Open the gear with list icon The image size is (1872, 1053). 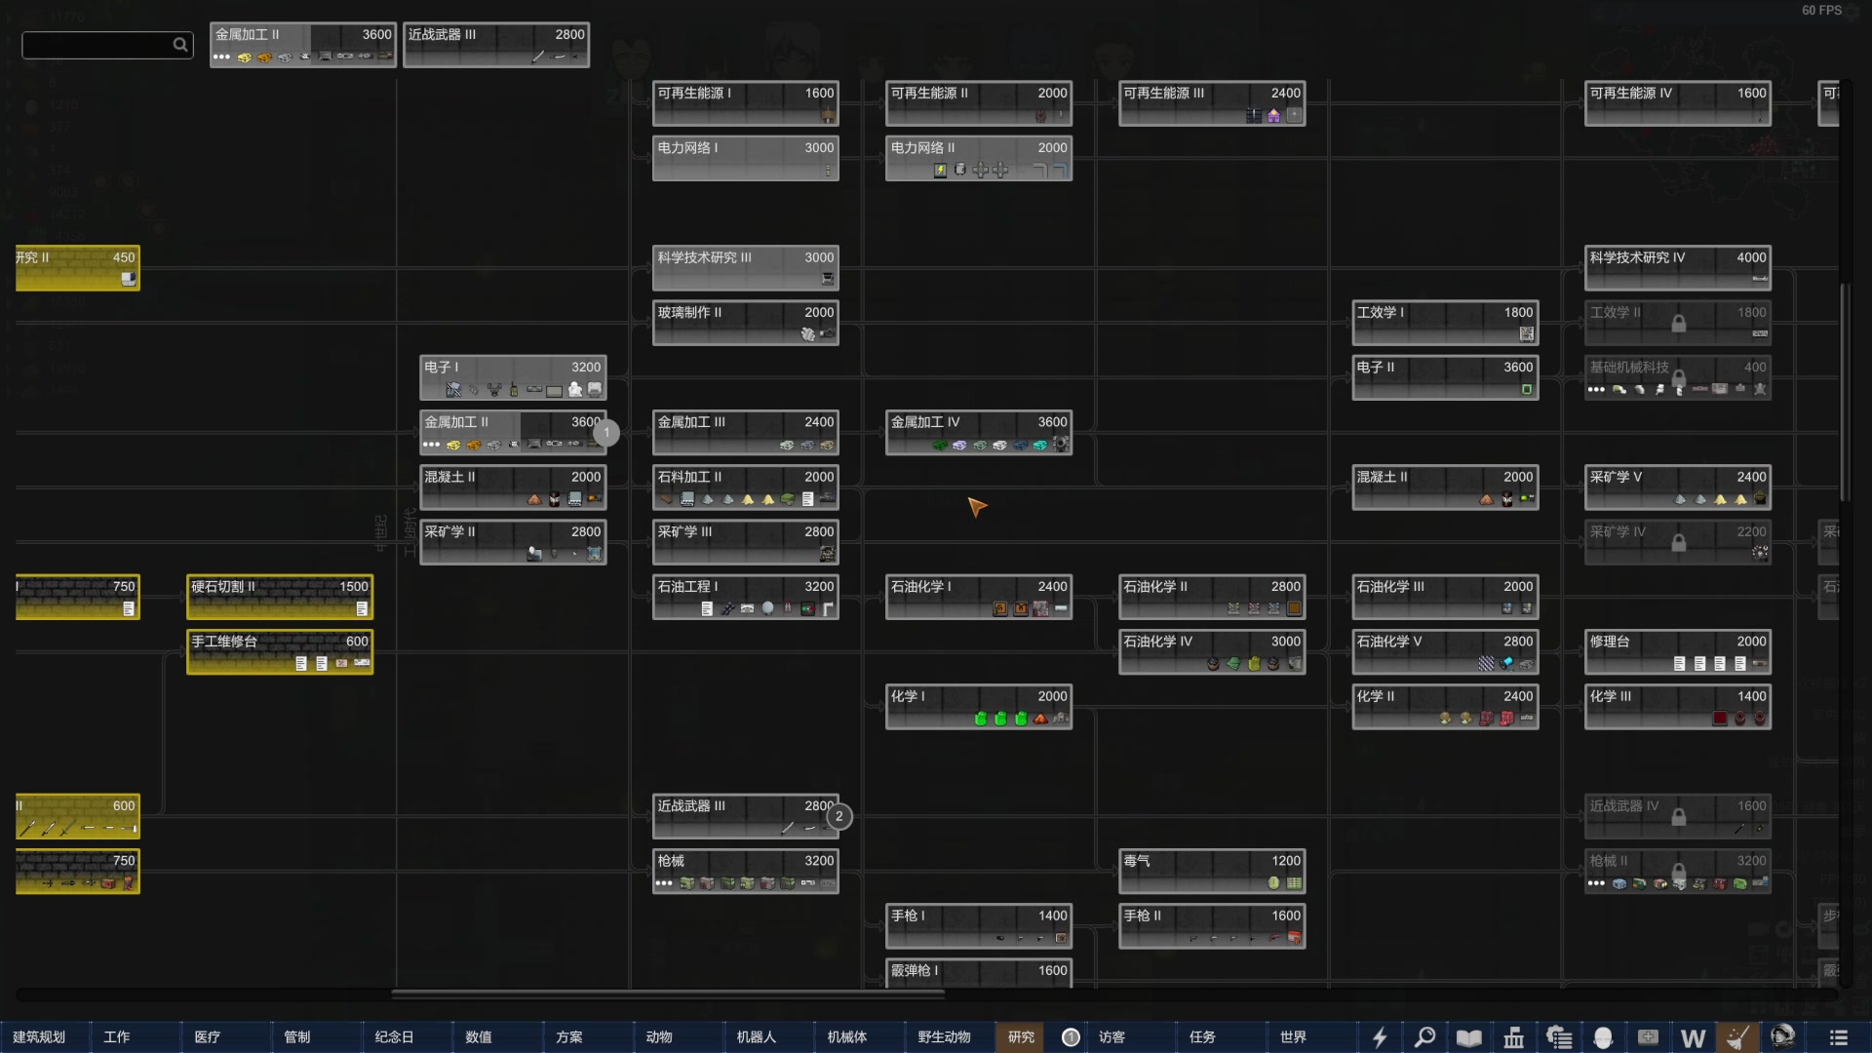pos(1559,1037)
